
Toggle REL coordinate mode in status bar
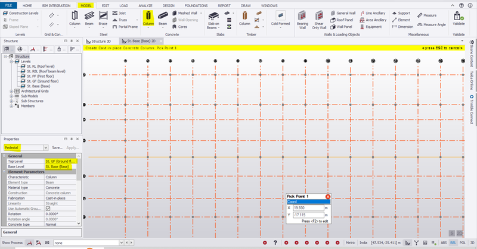(453, 242)
